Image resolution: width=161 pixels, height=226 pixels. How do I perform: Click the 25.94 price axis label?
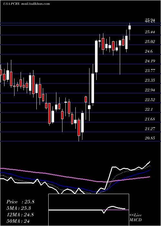coord(150,20)
